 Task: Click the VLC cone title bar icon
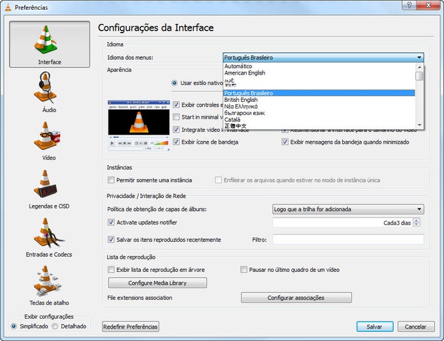click(x=8, y=7)
